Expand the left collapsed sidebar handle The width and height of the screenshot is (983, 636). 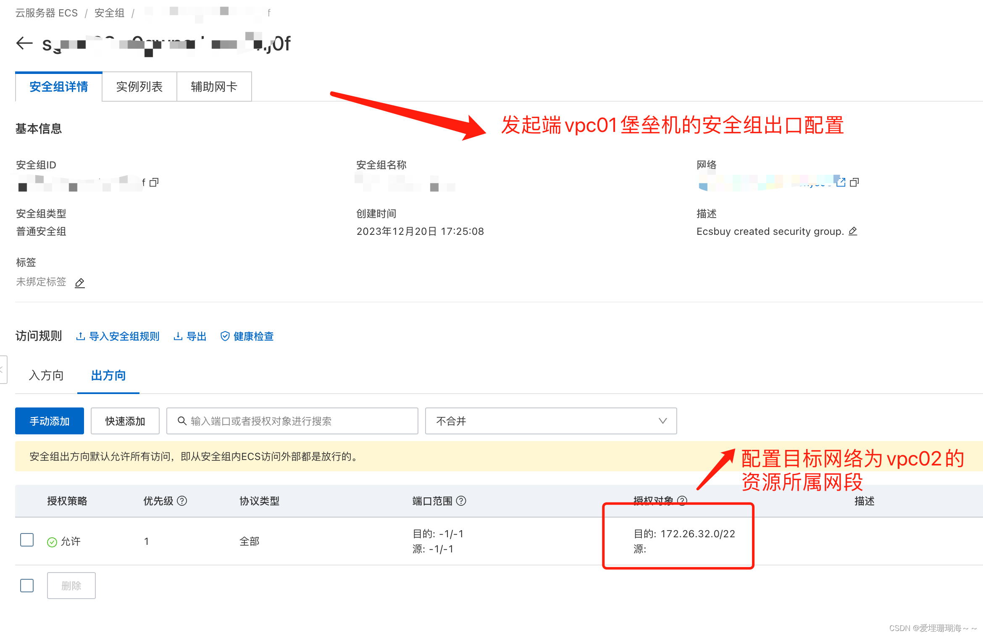pos(3,370)
